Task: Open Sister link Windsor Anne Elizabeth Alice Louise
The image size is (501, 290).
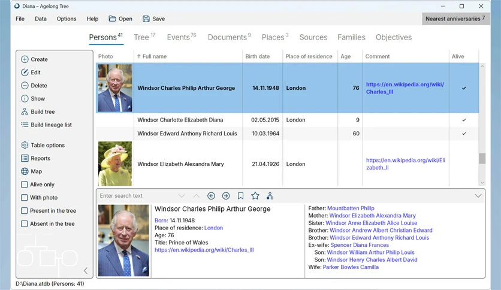Action: 372,223
